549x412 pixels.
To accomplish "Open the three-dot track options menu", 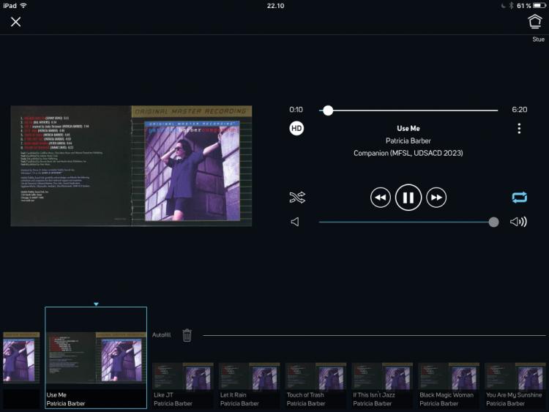I will pyautogui.click(x=519, y=129).
